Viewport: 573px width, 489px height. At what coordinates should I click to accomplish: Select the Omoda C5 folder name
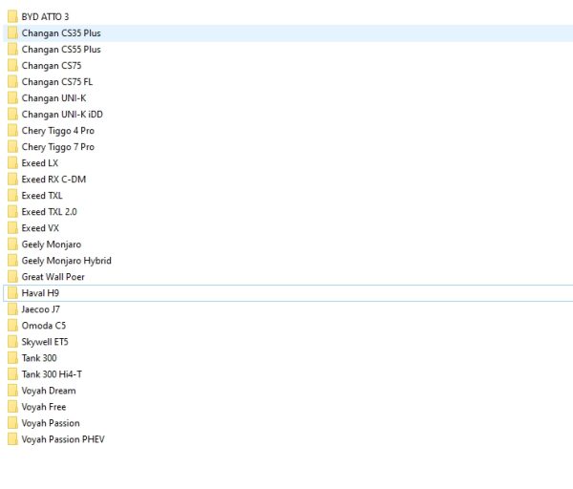pyautogui.click(x=44, y=326)
